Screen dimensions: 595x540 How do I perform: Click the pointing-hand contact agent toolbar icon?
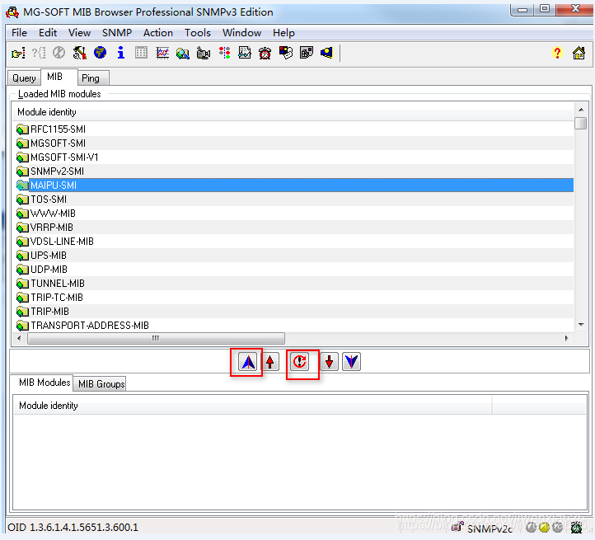pos(18,53)
